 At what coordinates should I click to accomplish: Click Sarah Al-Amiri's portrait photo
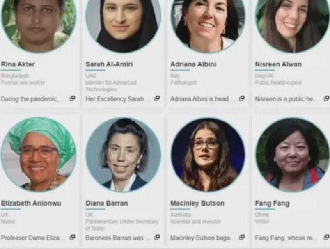coord(123,23)
